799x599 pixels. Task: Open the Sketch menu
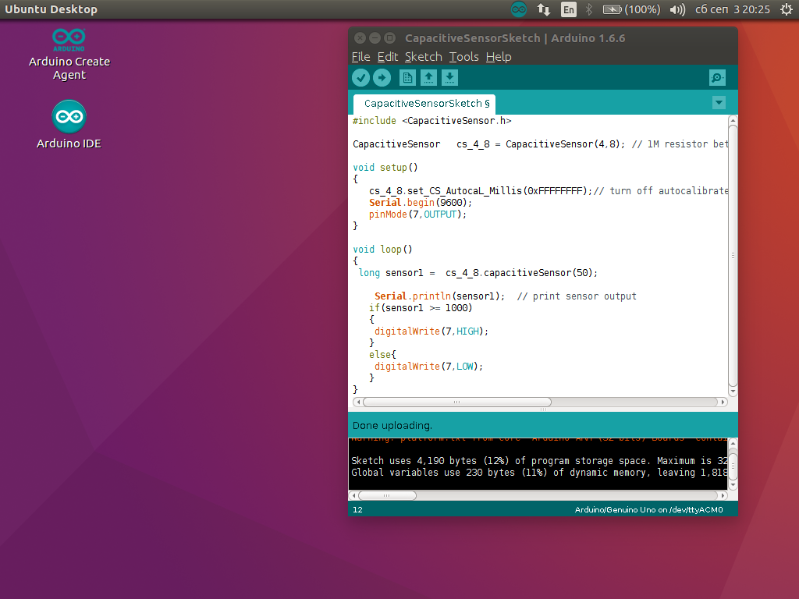pos(423,56)
